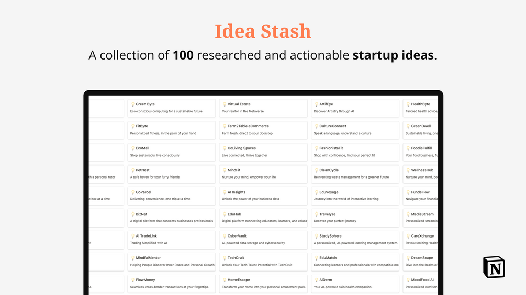This screenshot has height=295, width=526.
Task: Click the lightbulb icon next to Virtual Estate
Action: (225, 104)
